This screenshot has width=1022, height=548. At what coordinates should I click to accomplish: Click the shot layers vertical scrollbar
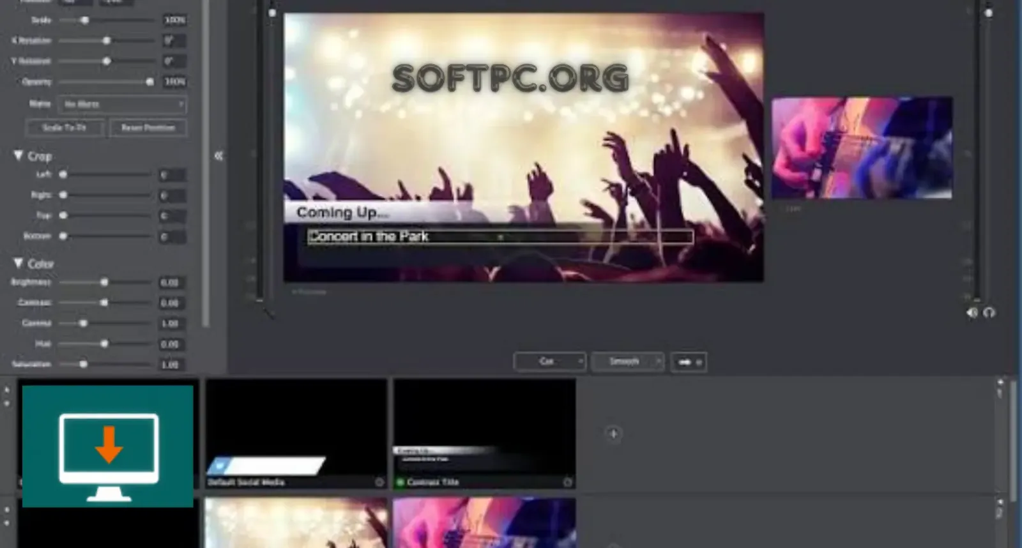click(1012, 441)
